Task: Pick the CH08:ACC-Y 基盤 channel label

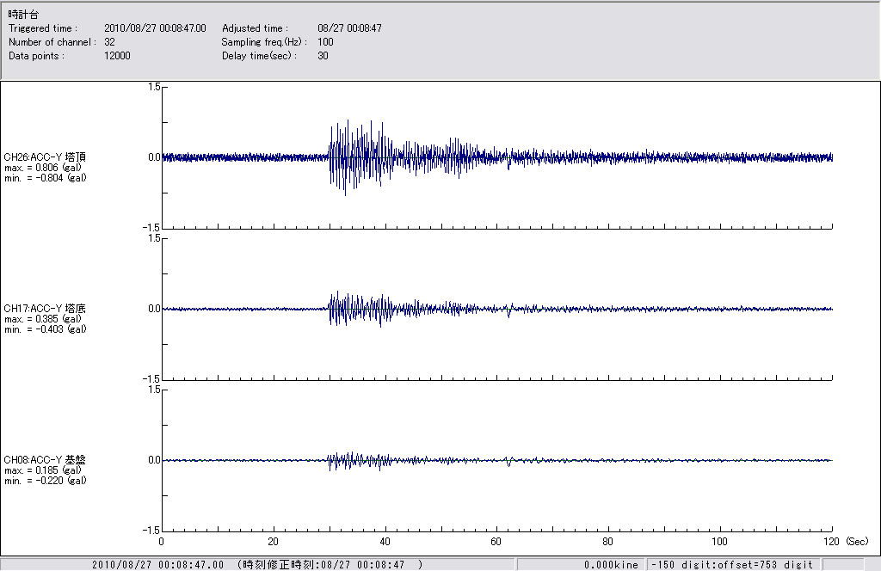Action: [45, 460]
